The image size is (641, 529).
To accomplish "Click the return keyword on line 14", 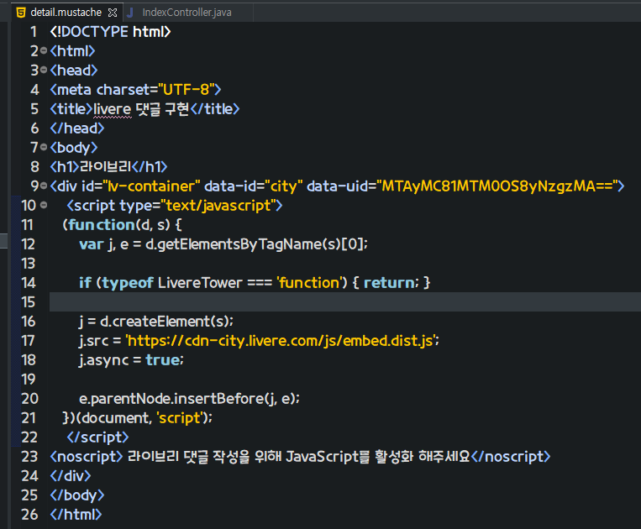I will tap(389, 283).
